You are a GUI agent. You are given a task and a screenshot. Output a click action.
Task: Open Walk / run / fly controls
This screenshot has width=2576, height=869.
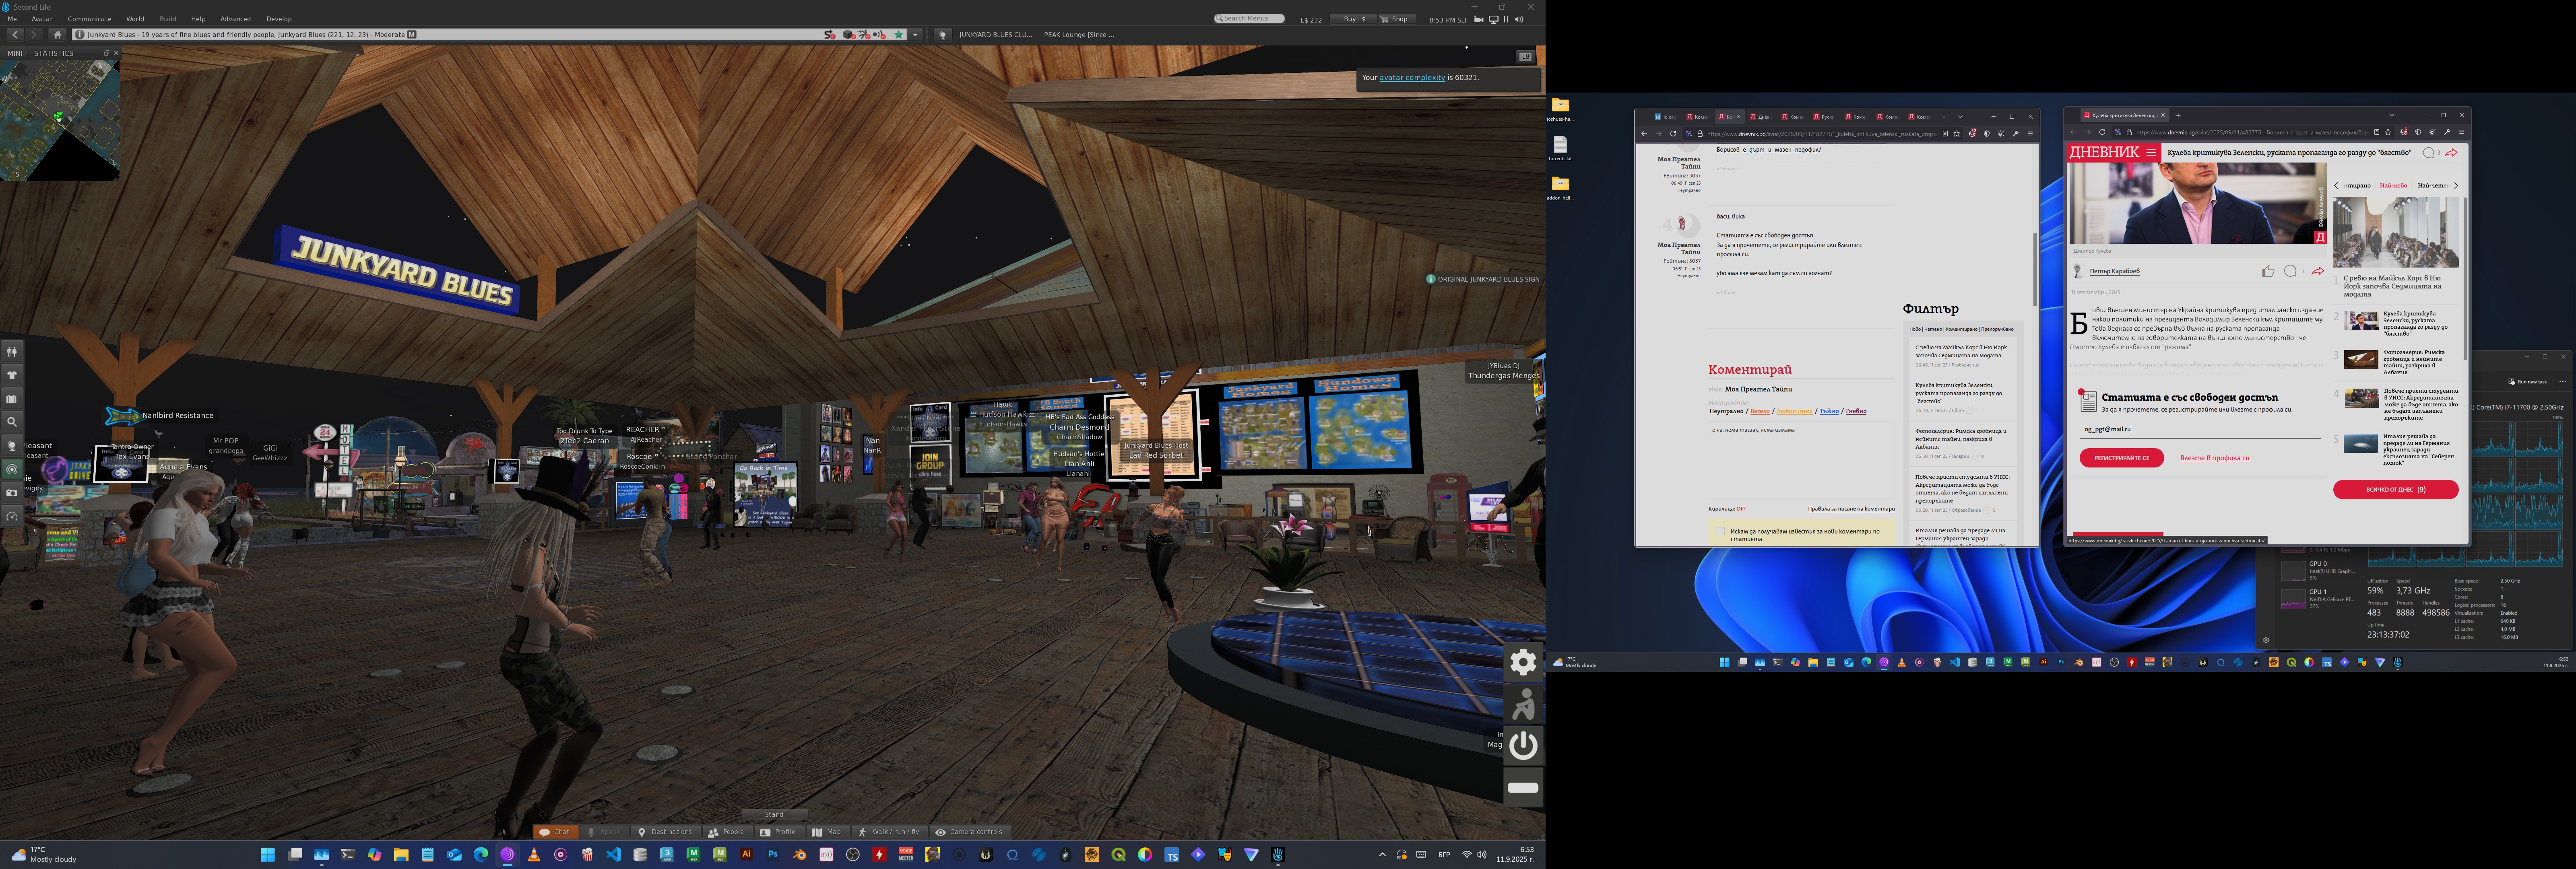(x=889, y=832)
